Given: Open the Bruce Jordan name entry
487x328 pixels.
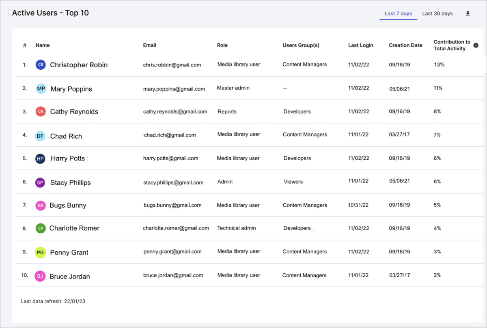Looking at the screenshot, I should pyautogui.click(x=70, y=277).
